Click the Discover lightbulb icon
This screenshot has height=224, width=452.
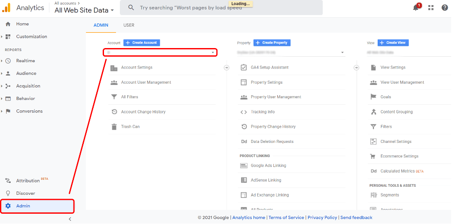[8, 193]
